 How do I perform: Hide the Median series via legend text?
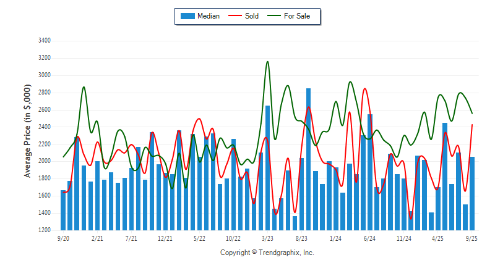tap(209, 16)
